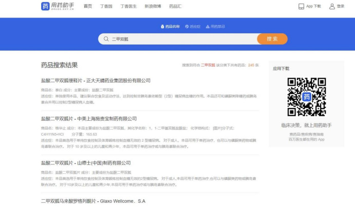Image resolution: width=355 pixels, height=207 pixels.
Task: Open 盐酸二甲双胍片 山德士 result
Action: pyautogui.click(x=89, y=163)
